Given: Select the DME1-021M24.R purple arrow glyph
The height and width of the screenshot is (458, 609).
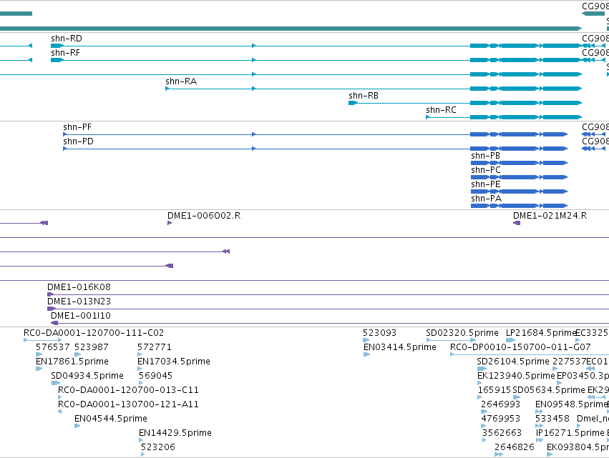Looking at the screenshot, I should (517, 223).
